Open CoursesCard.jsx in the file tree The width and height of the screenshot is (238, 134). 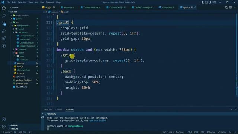point(26,43)
